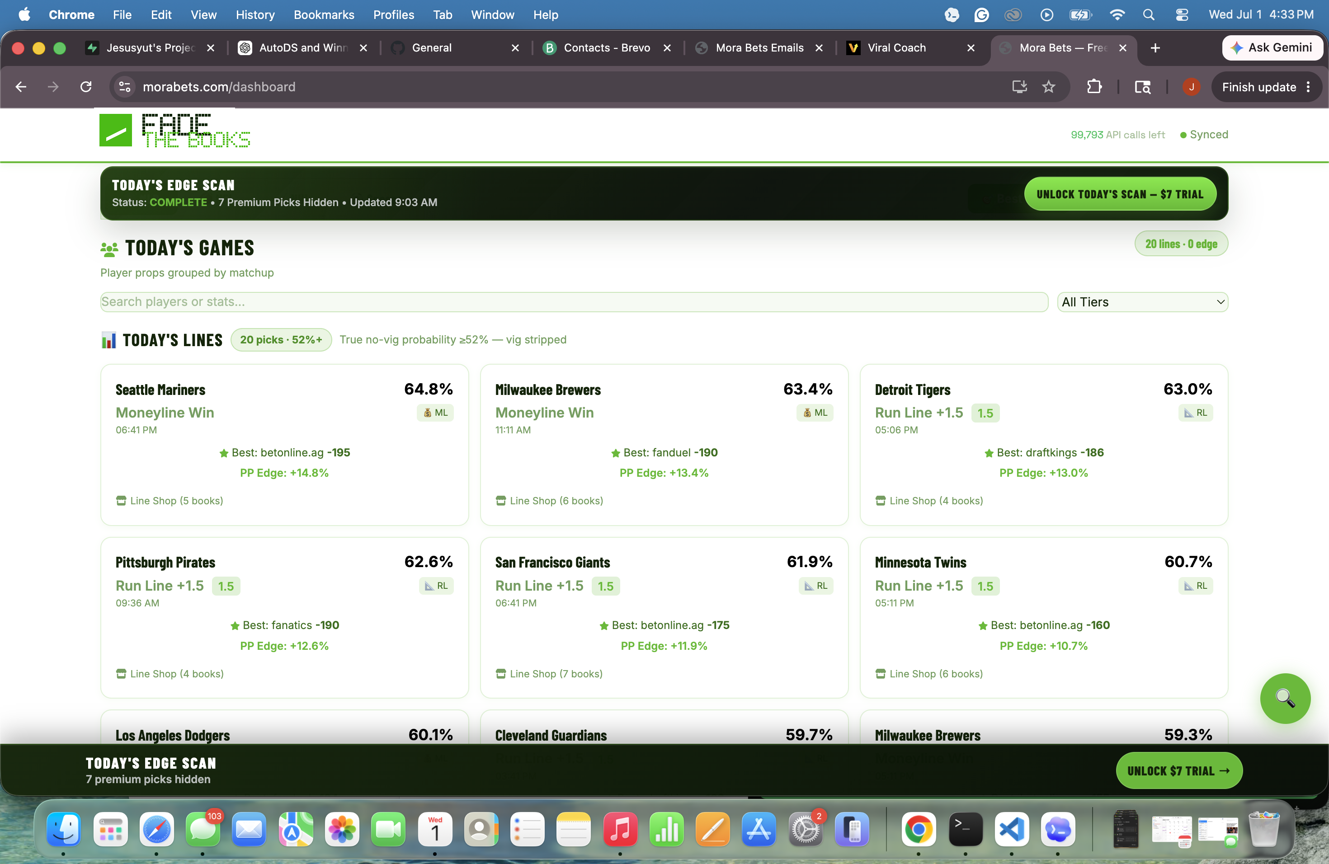Close the Viral Coach tab
This screenshot has height=864, width=1329.
971,48
